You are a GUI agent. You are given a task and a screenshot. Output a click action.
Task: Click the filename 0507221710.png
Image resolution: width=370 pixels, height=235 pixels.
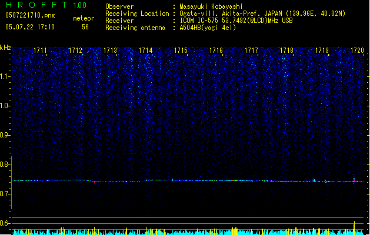click(30, 15)
